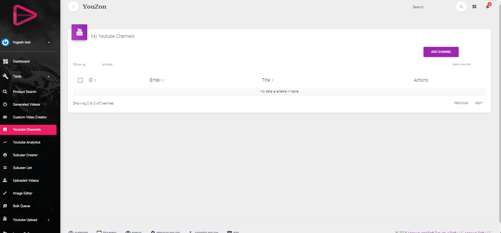Sort table by ID column
Image resolution: width=501 pixels, height=233 pixels.
click(92, 80)
